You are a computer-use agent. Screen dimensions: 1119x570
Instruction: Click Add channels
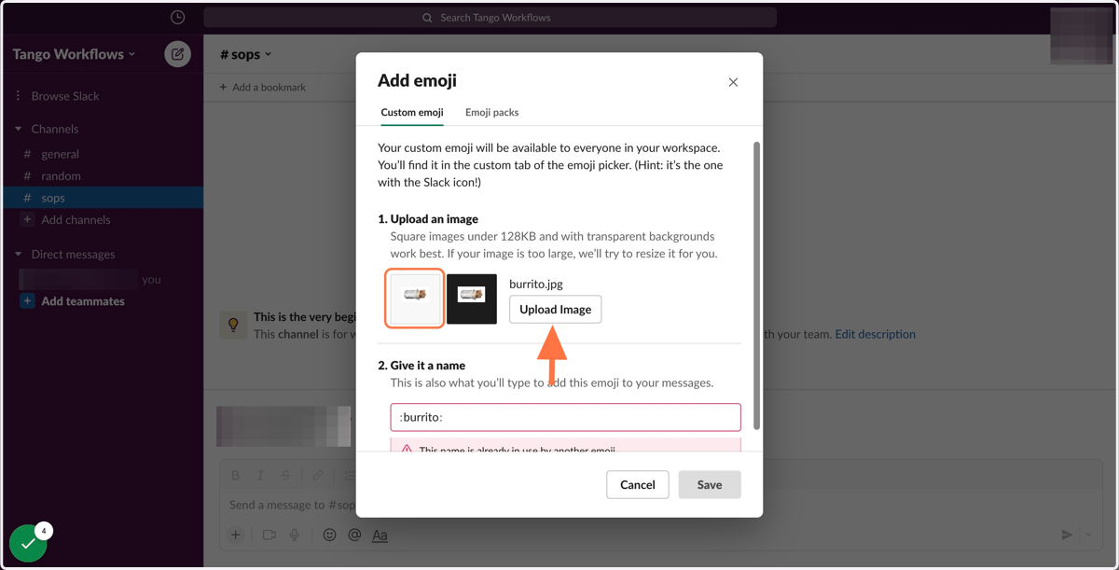(76, 219)
